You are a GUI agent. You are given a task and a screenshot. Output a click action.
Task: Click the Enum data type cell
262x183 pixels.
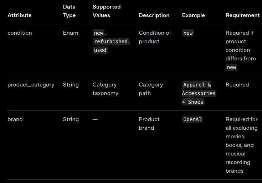coord(71,33)
